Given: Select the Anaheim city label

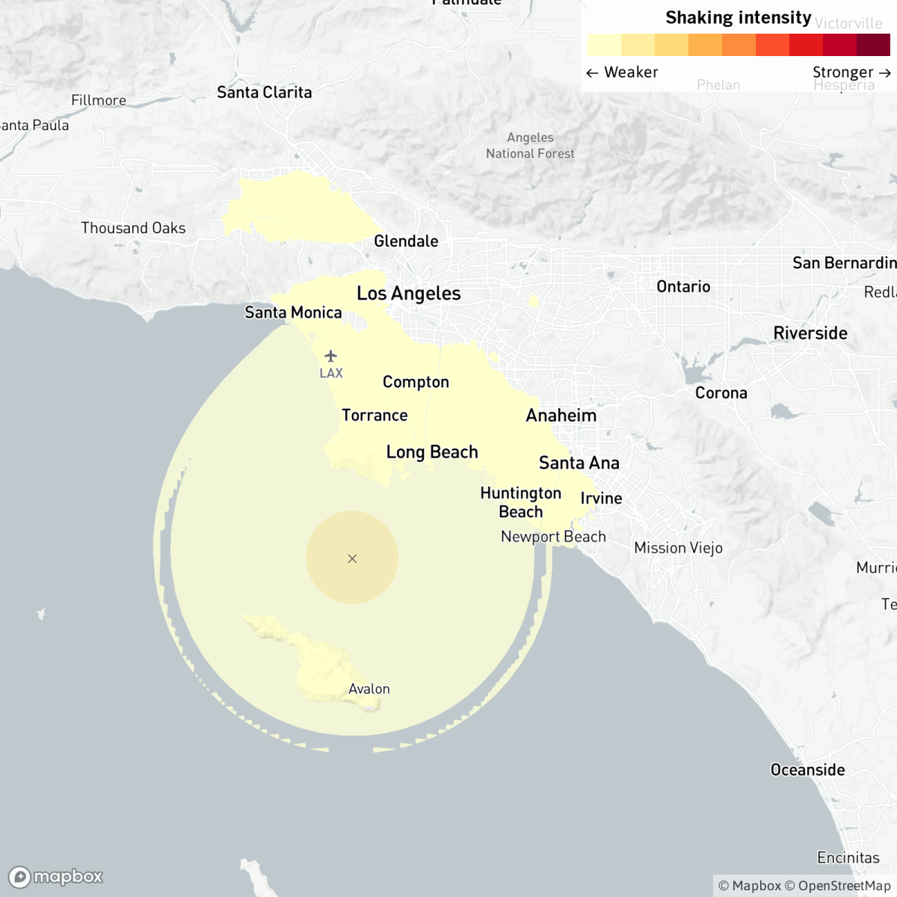Looking at the screenshot, I should coord(561,416).
